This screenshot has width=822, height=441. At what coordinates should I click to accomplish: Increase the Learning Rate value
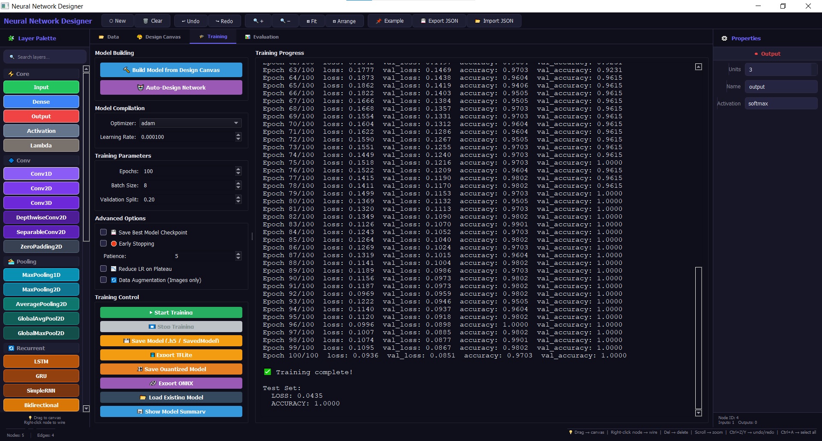[x=238, y=135]
